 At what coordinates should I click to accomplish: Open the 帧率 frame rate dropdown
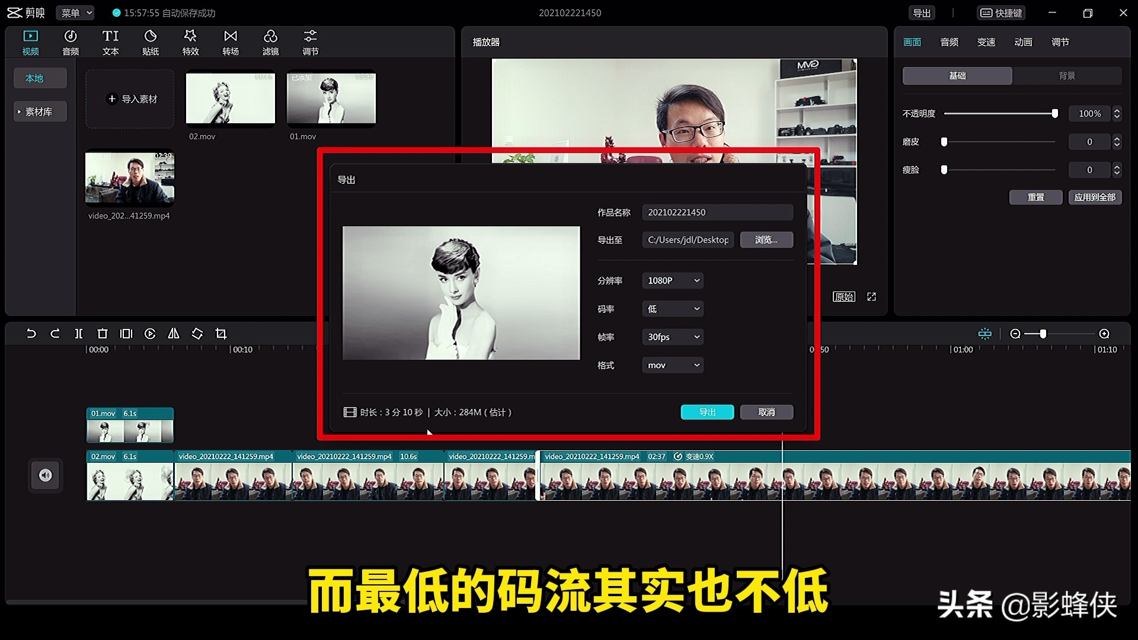click(672, 337)
